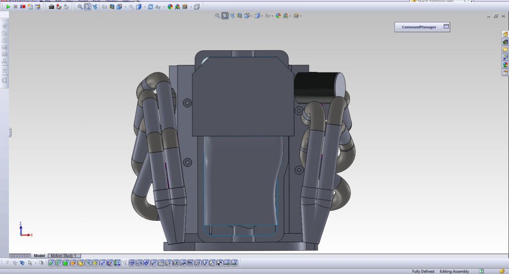The height and width of the screenshot is (274, 509).
Task: Toggle Zoom to Area in heads-up view toolbar
Action: [x=225, y=16]
